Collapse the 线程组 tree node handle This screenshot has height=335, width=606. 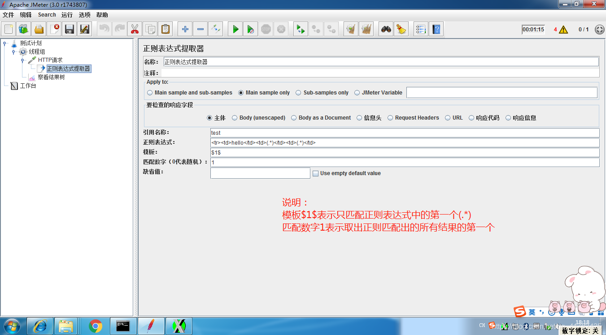click(14, 52)
